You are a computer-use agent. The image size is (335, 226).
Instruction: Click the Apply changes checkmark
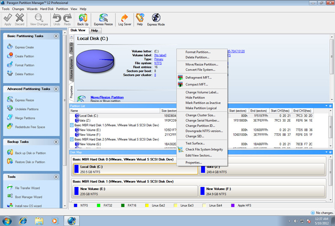(x=8, y=19)
